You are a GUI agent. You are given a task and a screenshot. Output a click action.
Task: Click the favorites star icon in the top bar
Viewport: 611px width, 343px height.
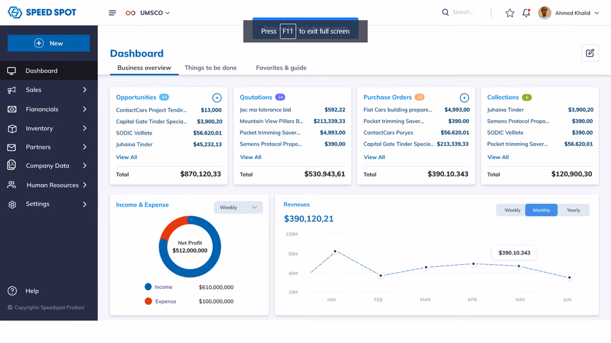coord(510,13)
